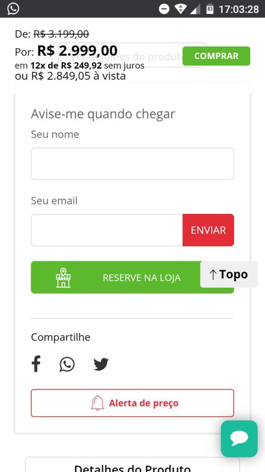Open the live chat bubble

click(239, 439)
